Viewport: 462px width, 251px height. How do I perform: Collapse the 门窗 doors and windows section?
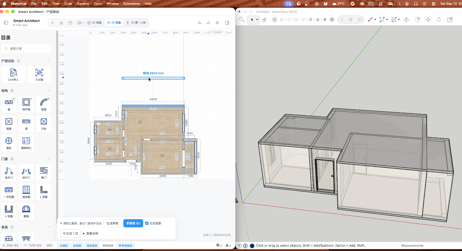click(x=49, y=159)
